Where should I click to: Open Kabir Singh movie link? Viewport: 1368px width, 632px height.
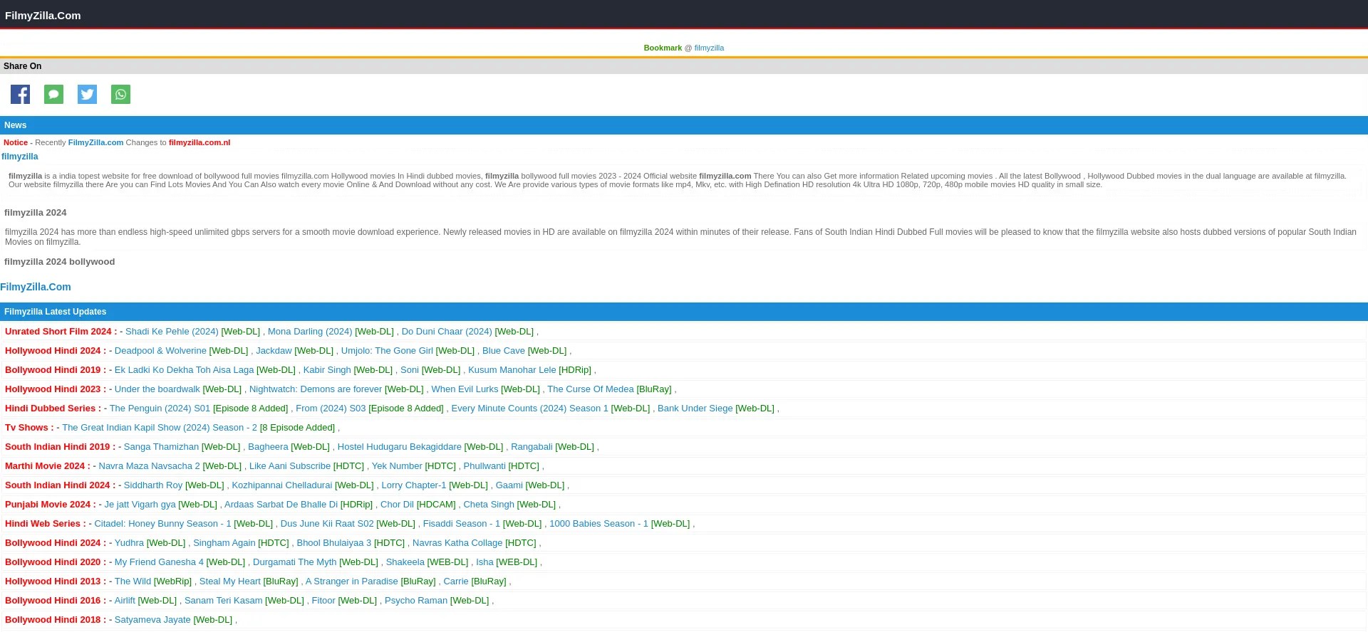pos(327,370)
